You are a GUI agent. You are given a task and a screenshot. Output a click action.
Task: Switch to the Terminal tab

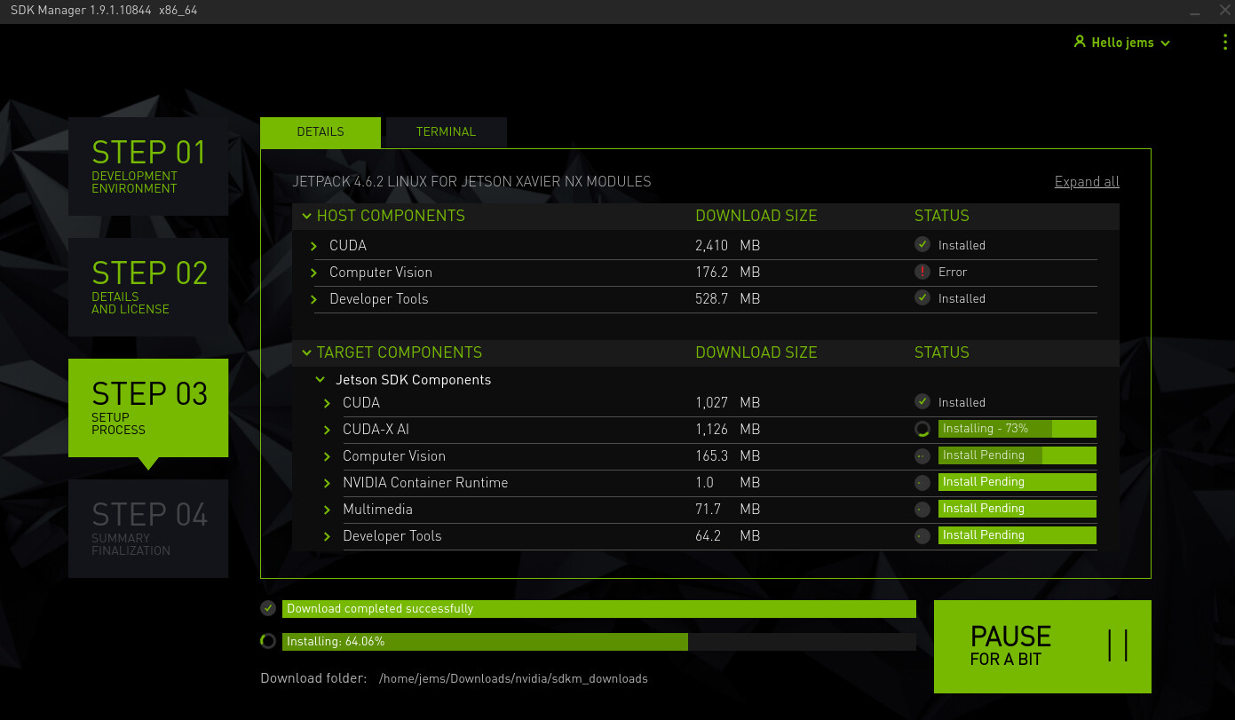[447, 132]
